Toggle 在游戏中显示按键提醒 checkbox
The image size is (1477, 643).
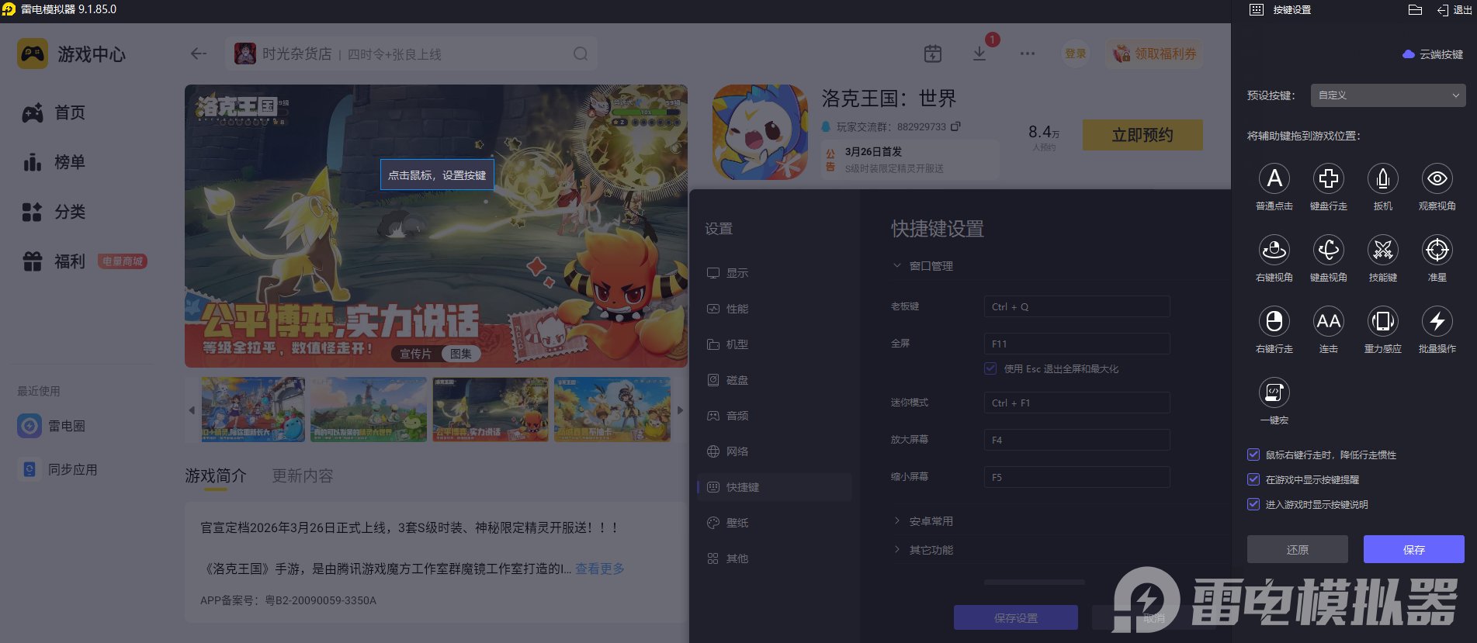[x=1253, y=479]
